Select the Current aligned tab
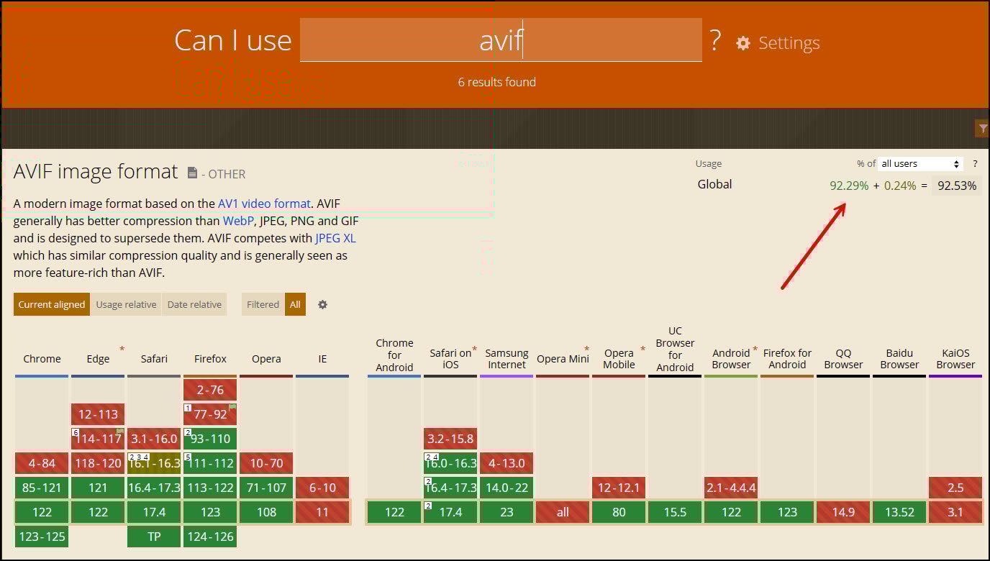Viewport: 990px width, 561px height. (51, 304)
